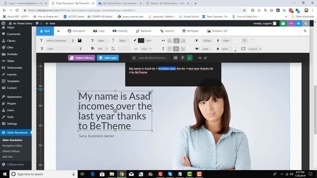Open Skype from taskbar
Image resolution: width=317 pixels, height=178 pixels.
click(170, 174)
